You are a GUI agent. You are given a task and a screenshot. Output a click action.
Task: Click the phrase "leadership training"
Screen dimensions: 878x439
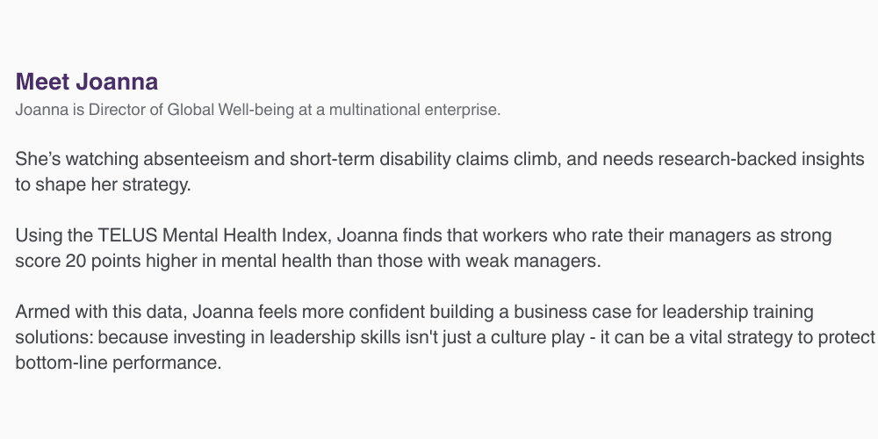click(738, 312)
